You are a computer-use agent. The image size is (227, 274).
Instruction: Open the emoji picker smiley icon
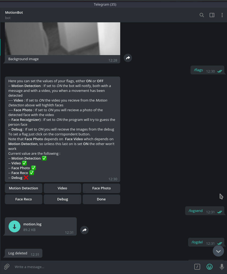click(x=210, y=267)
